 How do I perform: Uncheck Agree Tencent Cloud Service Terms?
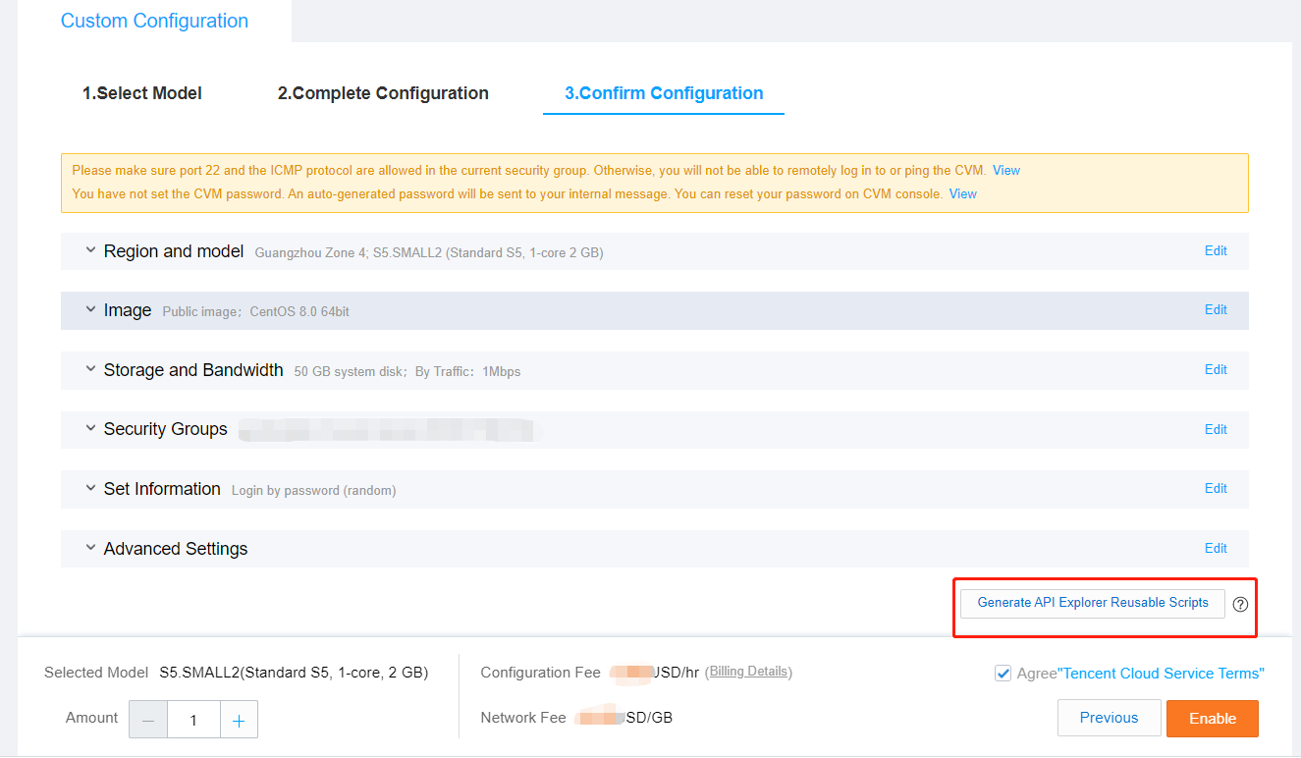coord(1003,673)
